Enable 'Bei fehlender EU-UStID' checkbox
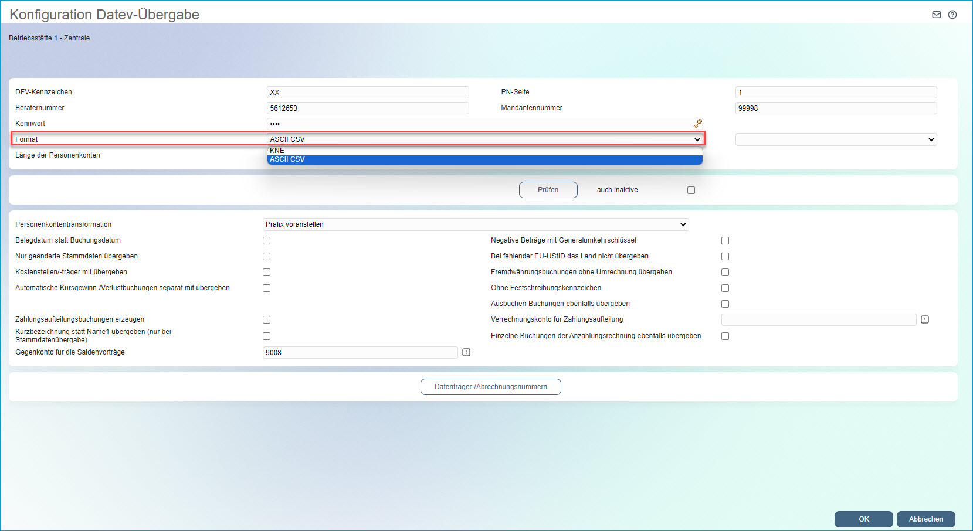973x531 pixels. point(725,256)
